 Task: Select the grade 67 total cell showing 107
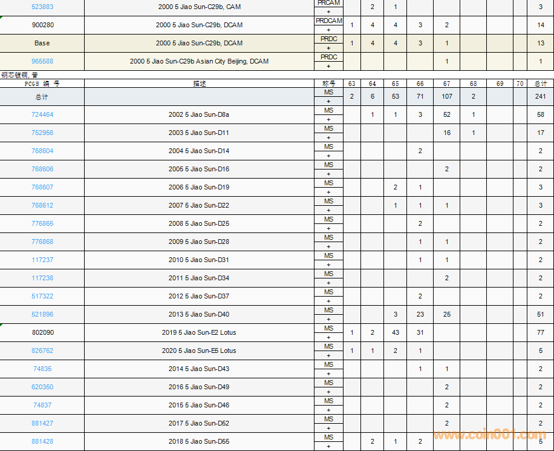pos(446,96)
